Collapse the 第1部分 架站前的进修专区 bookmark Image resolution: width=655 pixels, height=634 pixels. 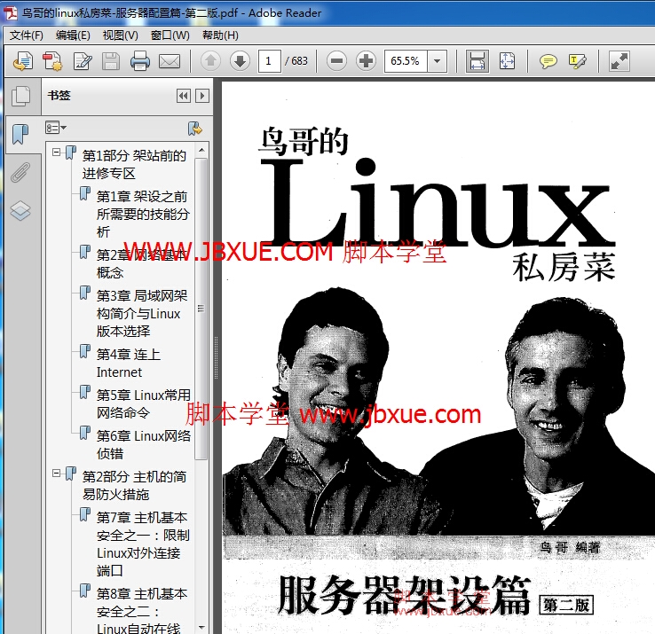point(57,153)
